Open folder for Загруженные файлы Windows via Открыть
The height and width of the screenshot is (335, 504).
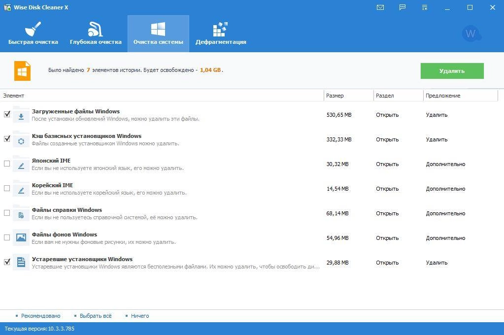coord(387,115)
